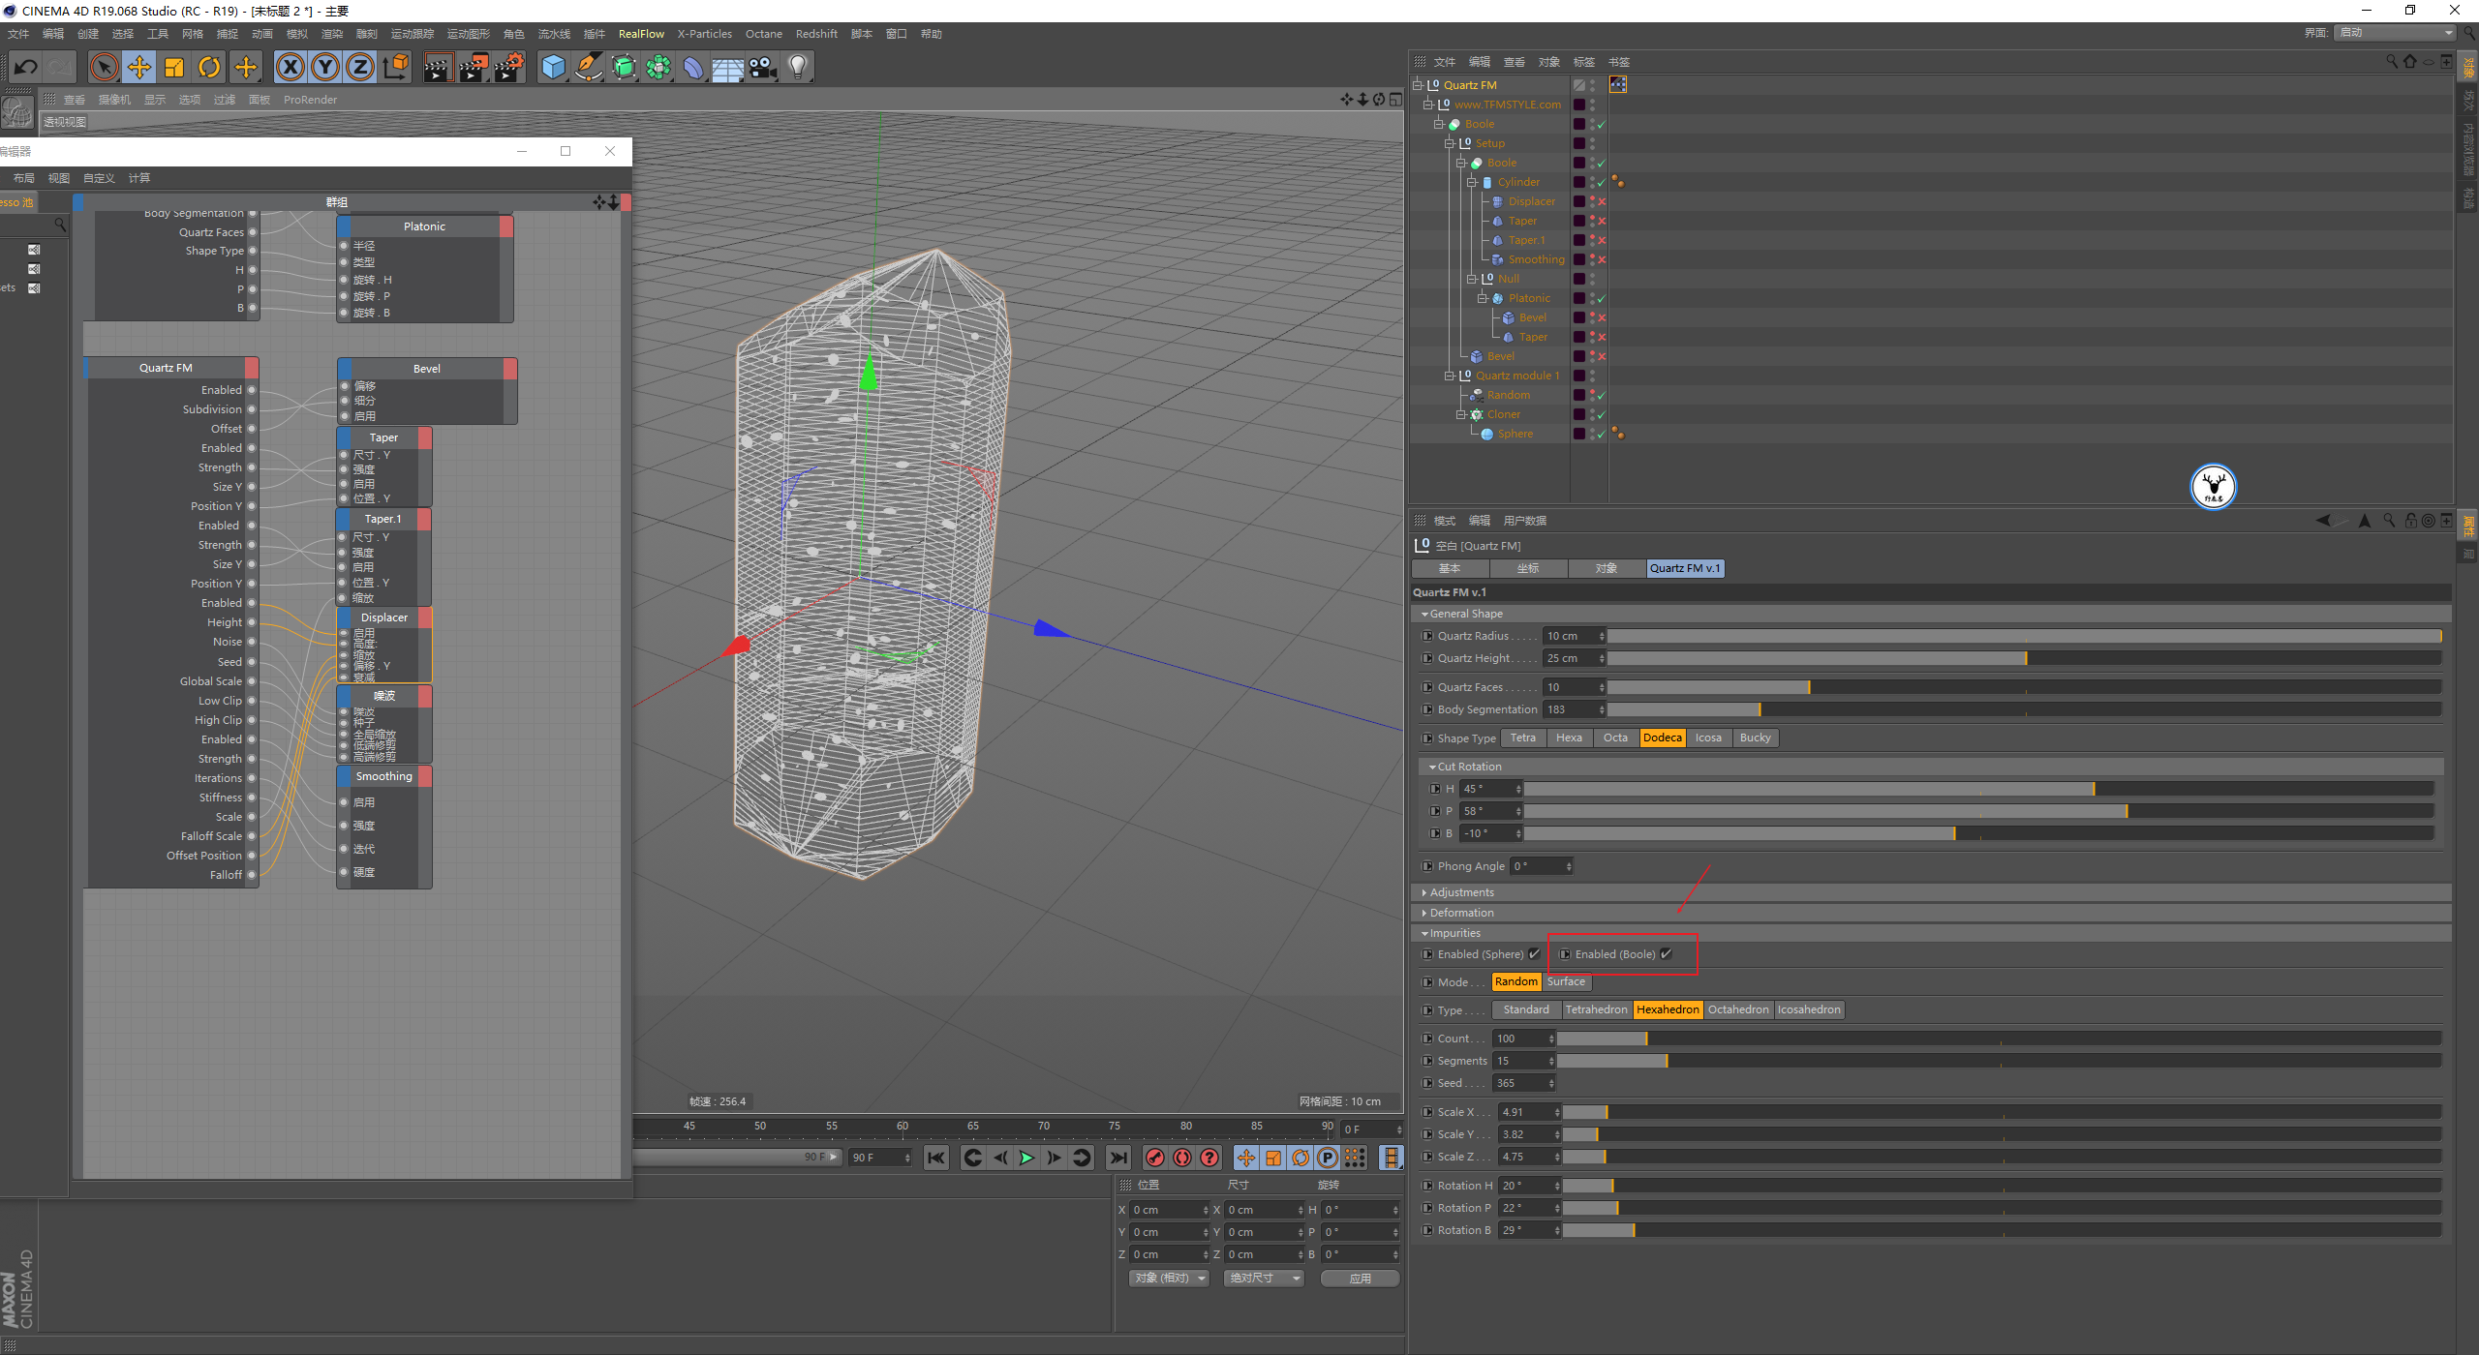Switch to the 坐标 attribute tab
The width and height of the screenshot is (2479, 1355).
tap(1528, 568)
